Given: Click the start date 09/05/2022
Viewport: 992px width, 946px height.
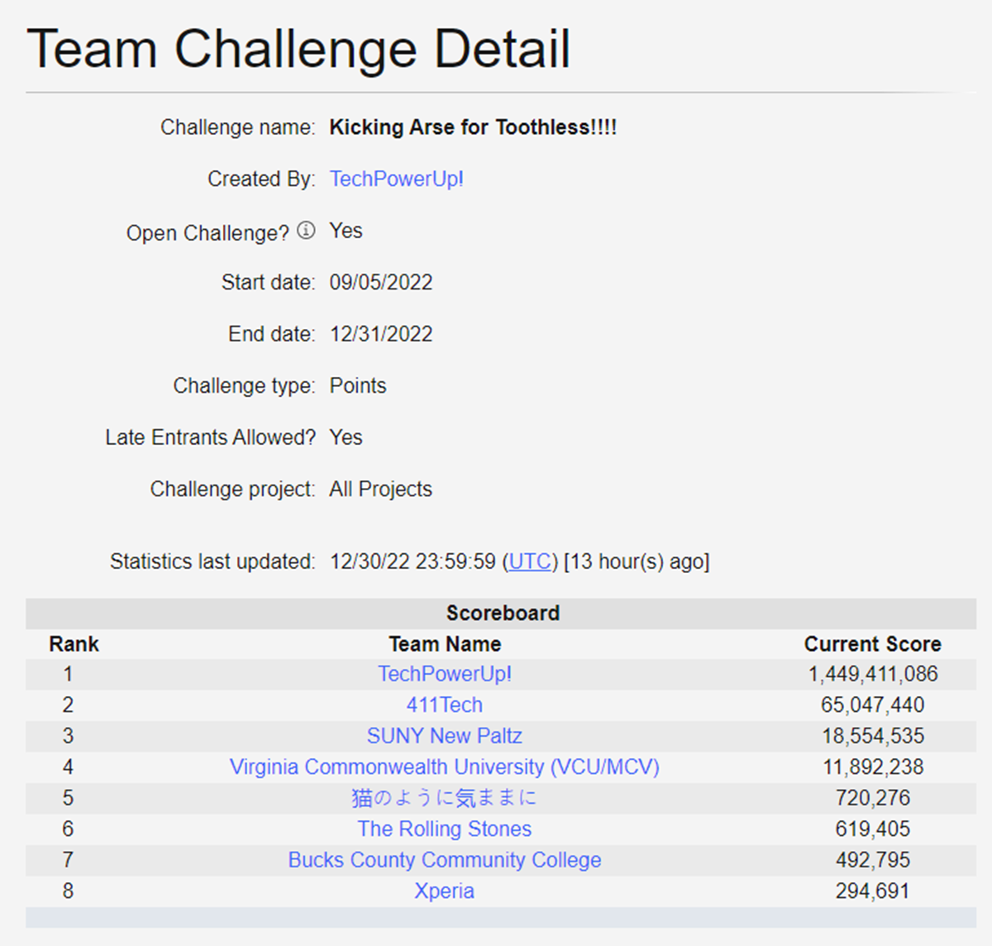Looking at the screenshot, I should click(381, 283).
